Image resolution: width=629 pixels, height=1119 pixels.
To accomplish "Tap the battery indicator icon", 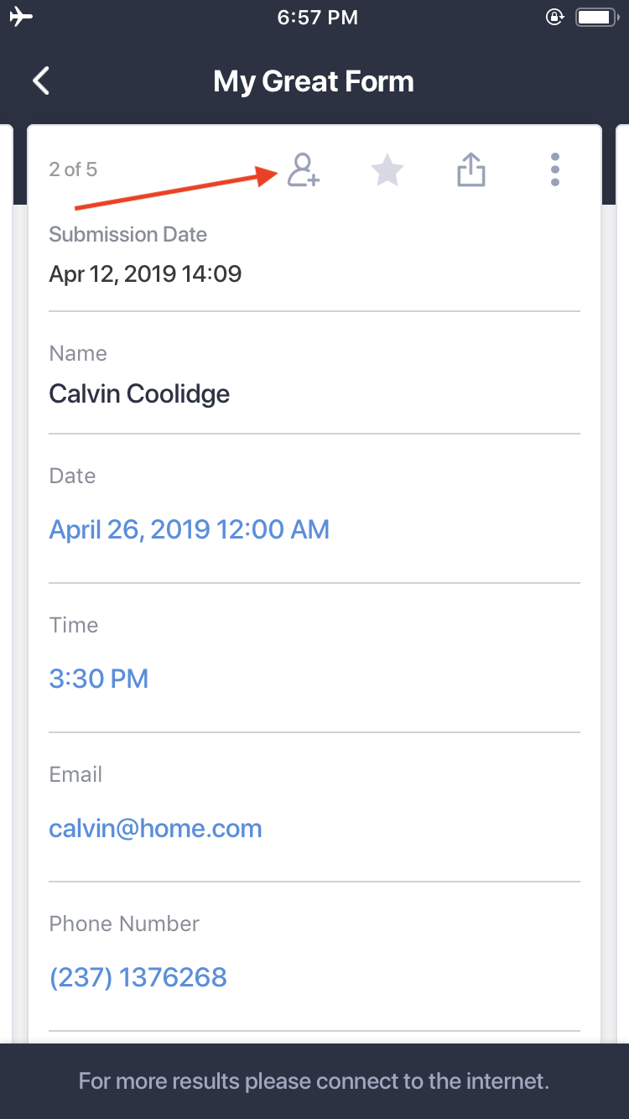I will (x=597, y=17).
